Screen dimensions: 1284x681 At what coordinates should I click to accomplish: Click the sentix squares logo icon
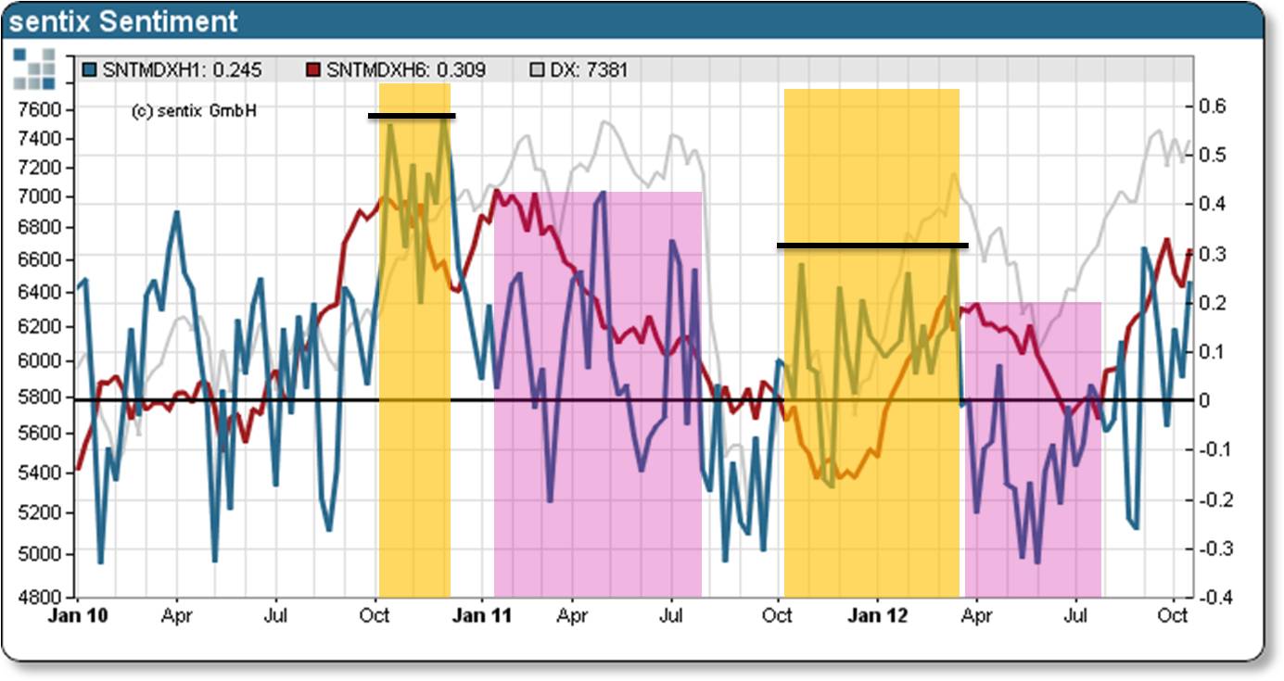(x=35, y=68)
